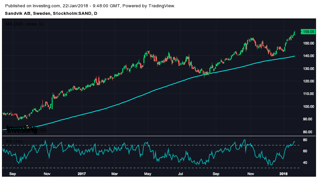The image size is (318, 178).
Task: Click the latest green candlestick near 159
Action: 294,33
